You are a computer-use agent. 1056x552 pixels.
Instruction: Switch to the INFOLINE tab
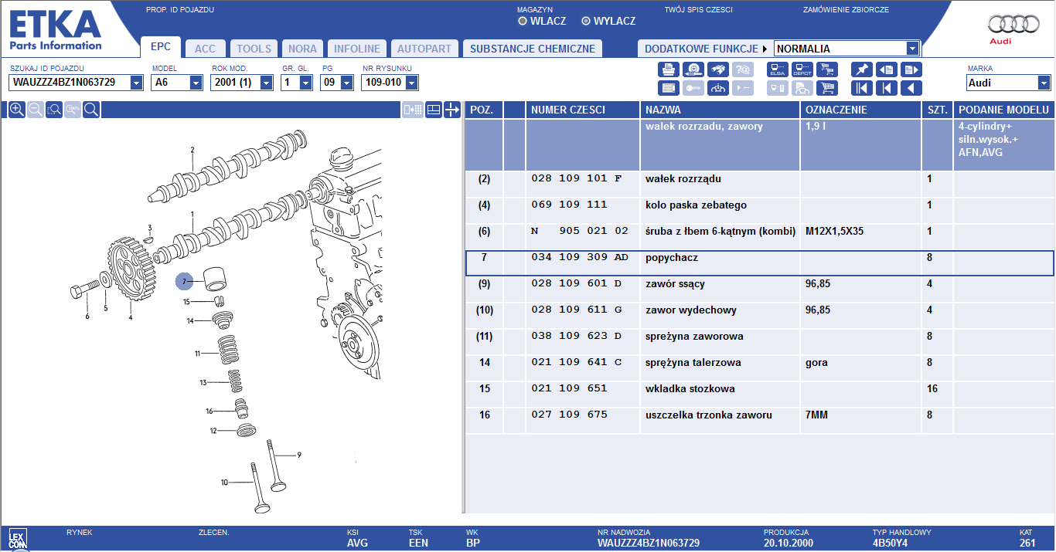(357, 49)
